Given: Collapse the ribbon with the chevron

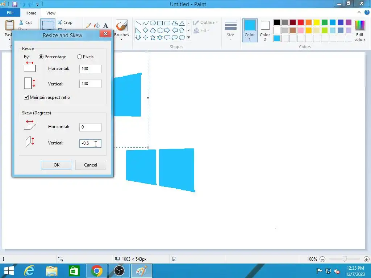Looking at the screenshot, I should 359,13.
